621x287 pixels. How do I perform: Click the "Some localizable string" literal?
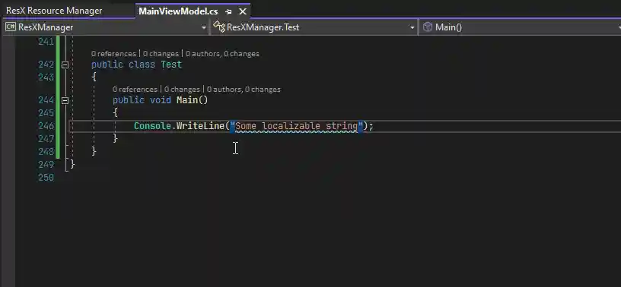coord(297,127)
